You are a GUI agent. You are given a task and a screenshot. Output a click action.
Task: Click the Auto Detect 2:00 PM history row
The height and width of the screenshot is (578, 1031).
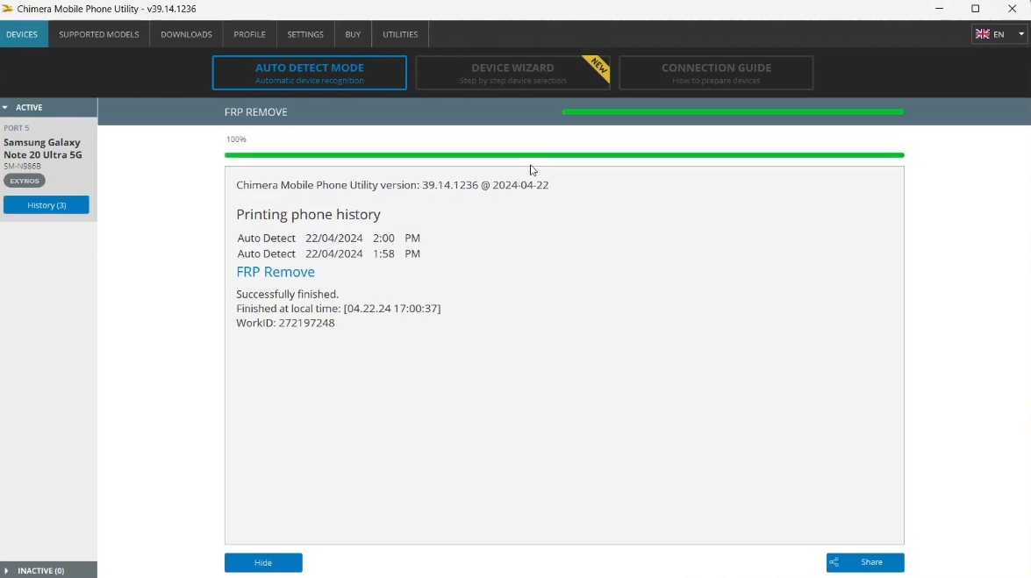coord(329,238)
